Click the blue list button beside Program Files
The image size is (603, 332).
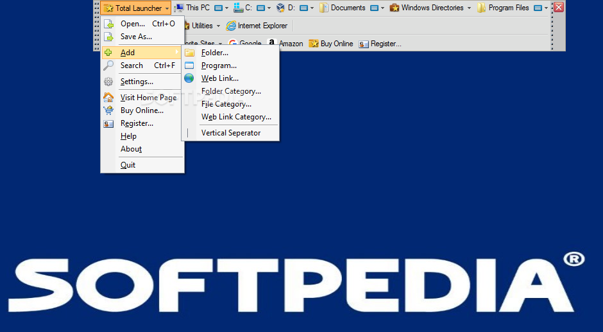pos(538,8)
